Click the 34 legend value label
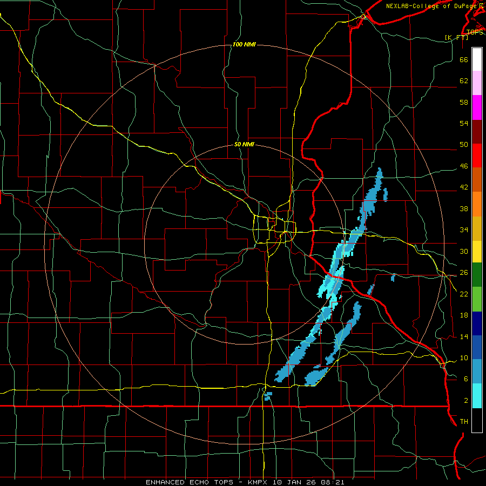Image resolution: width=486 pixels, height=486 pixels. [464, 230]
